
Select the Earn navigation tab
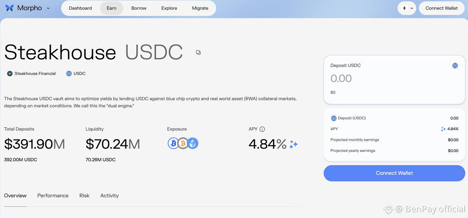coord(112,8)
